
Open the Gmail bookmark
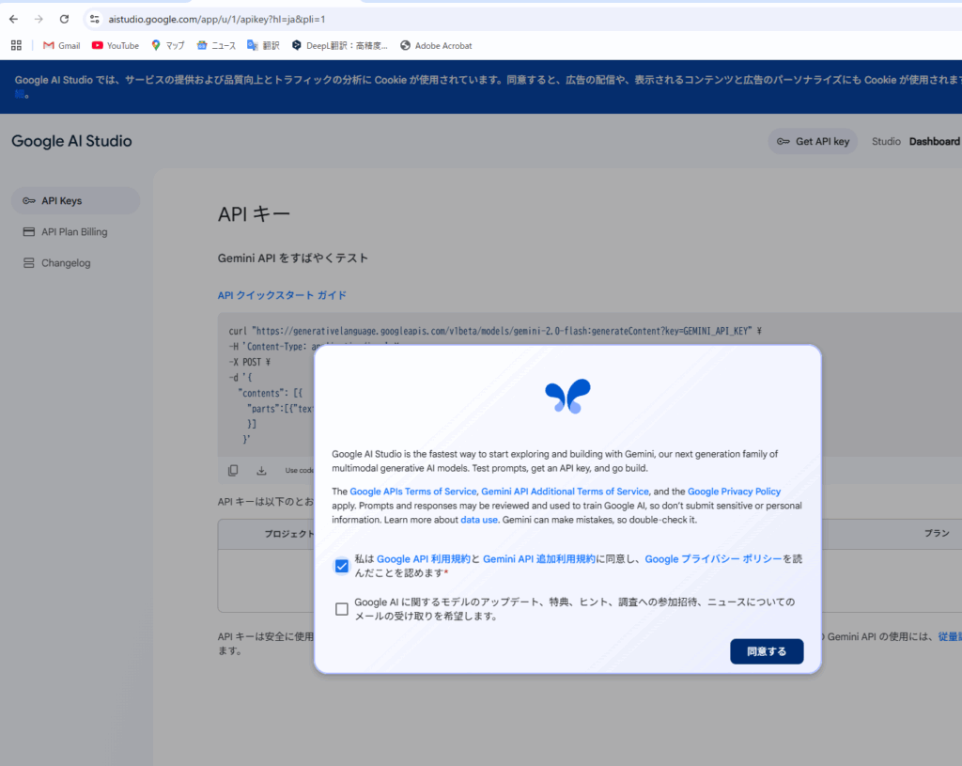61,45
